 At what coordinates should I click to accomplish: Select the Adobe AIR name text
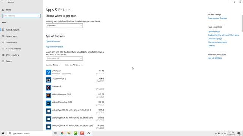pos(57,87)
